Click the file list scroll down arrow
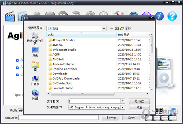This screenshot has height=124, width=183. click(152, 90)
